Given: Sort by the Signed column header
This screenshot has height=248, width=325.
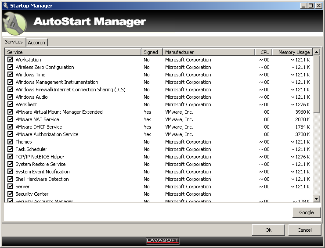Looking at the screenshot, I should pos(152,52).
